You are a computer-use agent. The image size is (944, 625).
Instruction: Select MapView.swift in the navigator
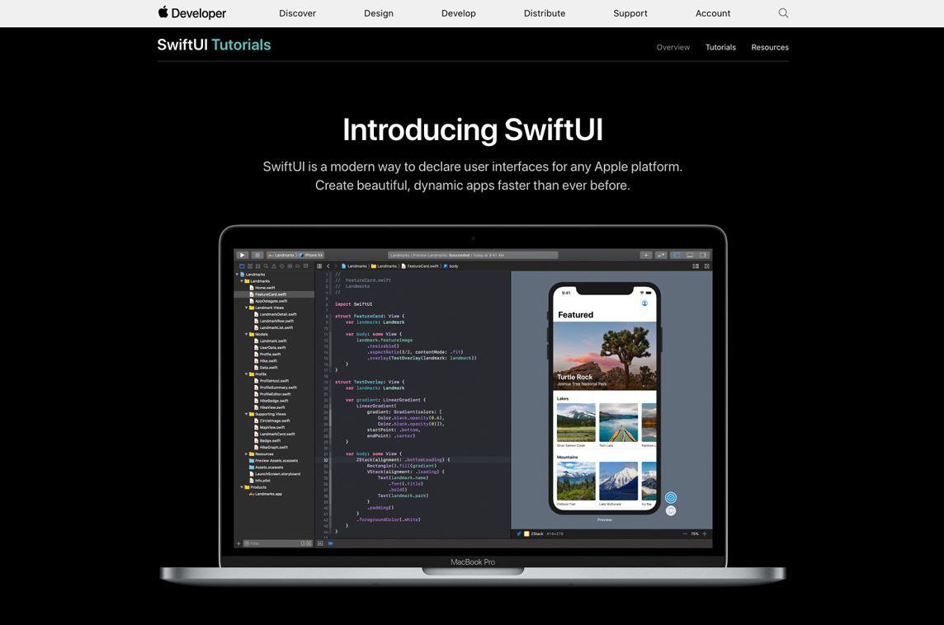pos(270,427)
